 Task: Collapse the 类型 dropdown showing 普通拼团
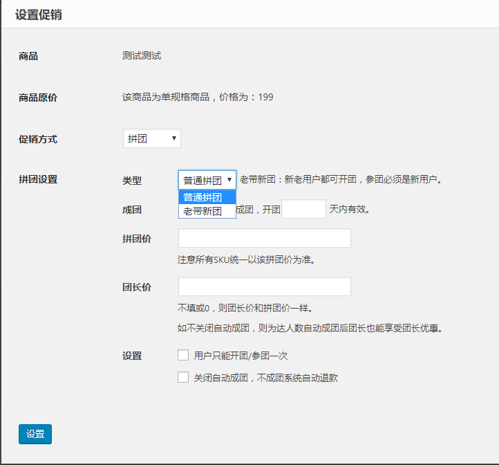tap(207, 180)
